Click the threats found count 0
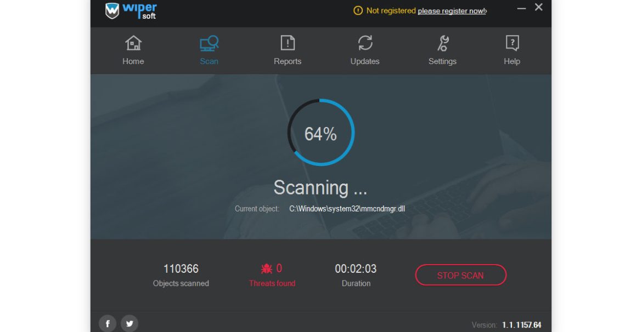The width and height of the screenshot is (642, 332). pyautogui.click(x=279, y=268)
